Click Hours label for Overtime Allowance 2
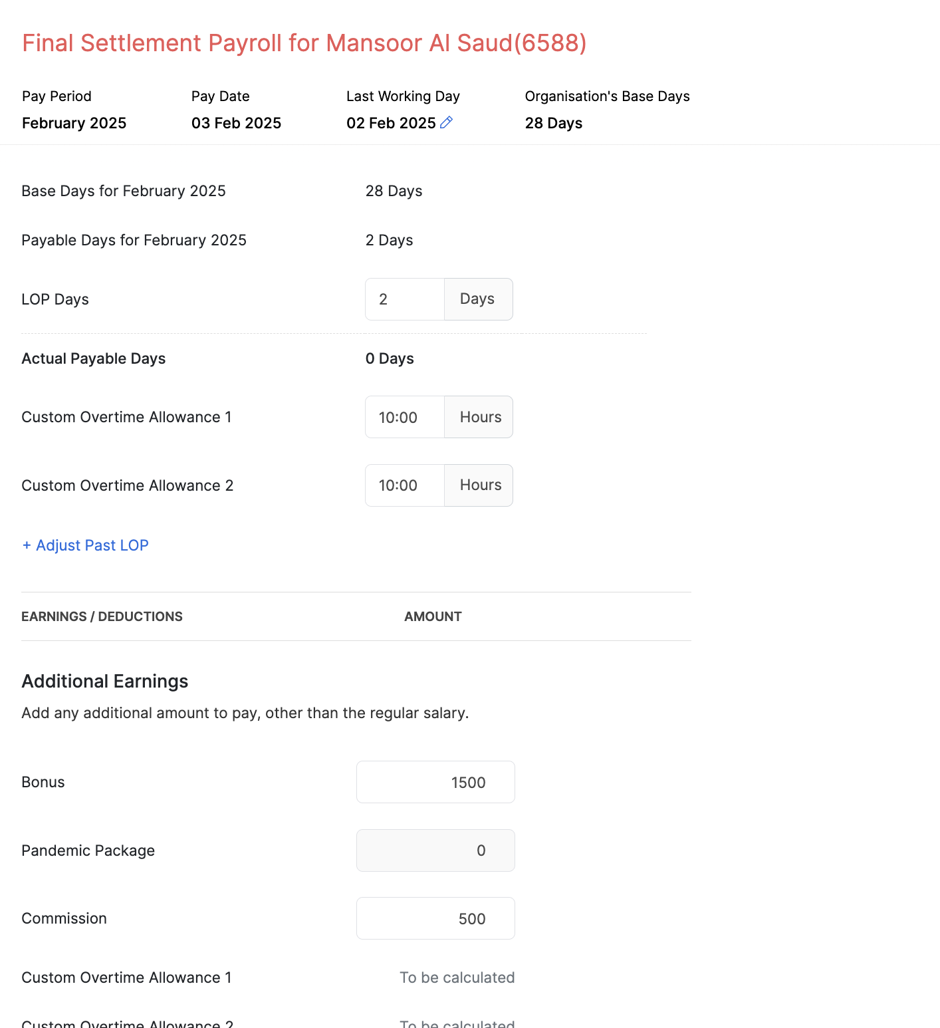Image resolution: width=940 pixels, height=1028 pixels. [x=480, y=485]
